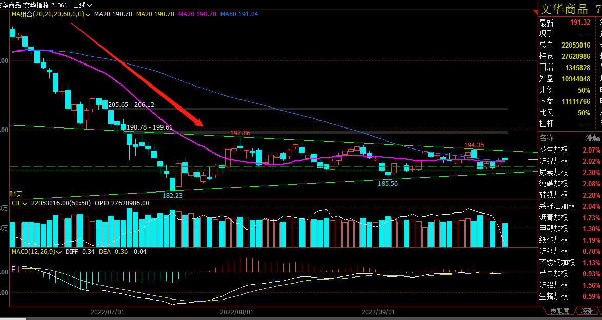Select the 沪铝加权 row
The image size is (602, 320).
click(570, 285)
